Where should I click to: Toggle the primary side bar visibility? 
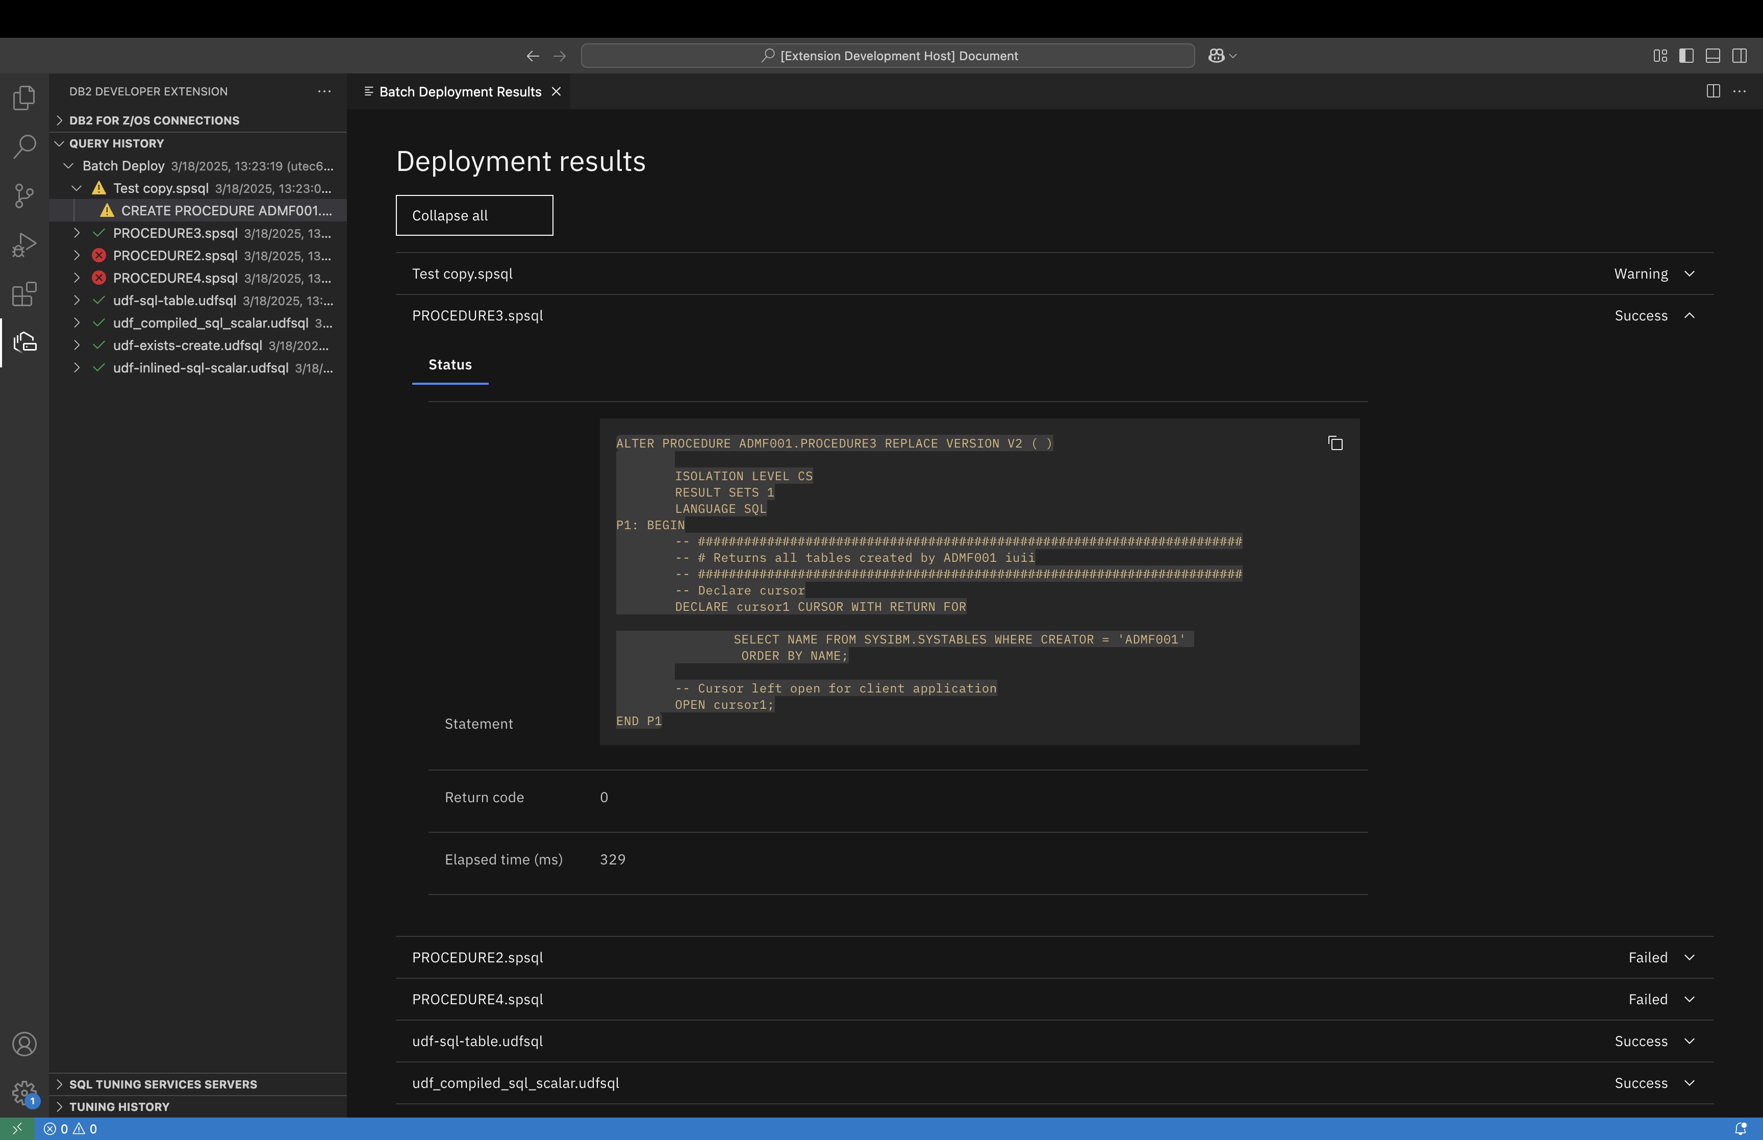pyautogui.click(x=1686, y=56)
